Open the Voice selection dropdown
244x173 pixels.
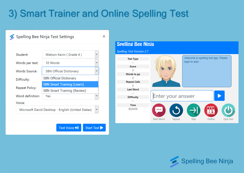pos(57,109)
